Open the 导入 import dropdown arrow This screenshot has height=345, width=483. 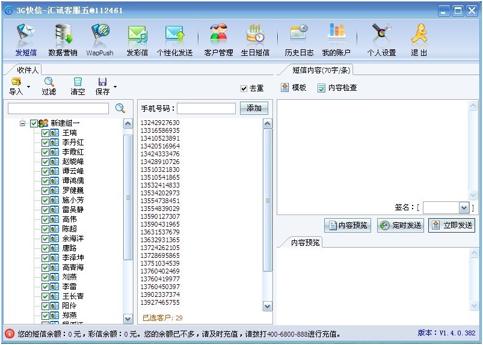click(29, 87)
